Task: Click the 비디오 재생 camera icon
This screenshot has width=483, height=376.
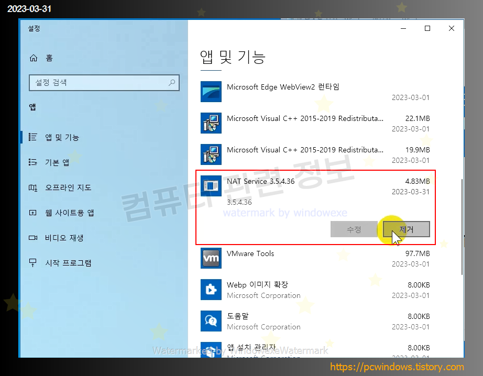Action: [x=32, y=238]
